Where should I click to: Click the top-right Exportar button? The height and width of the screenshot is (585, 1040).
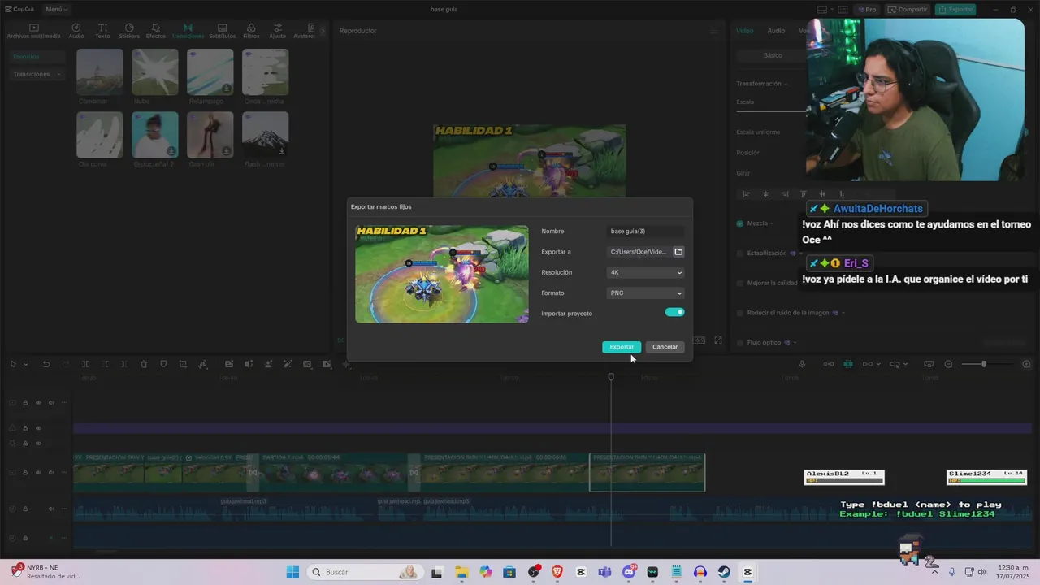click(x=955, y=10)
